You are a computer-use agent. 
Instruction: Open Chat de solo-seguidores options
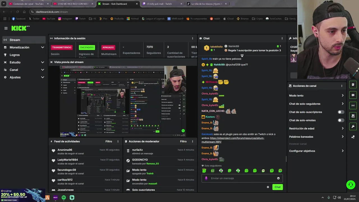point(316,104)
